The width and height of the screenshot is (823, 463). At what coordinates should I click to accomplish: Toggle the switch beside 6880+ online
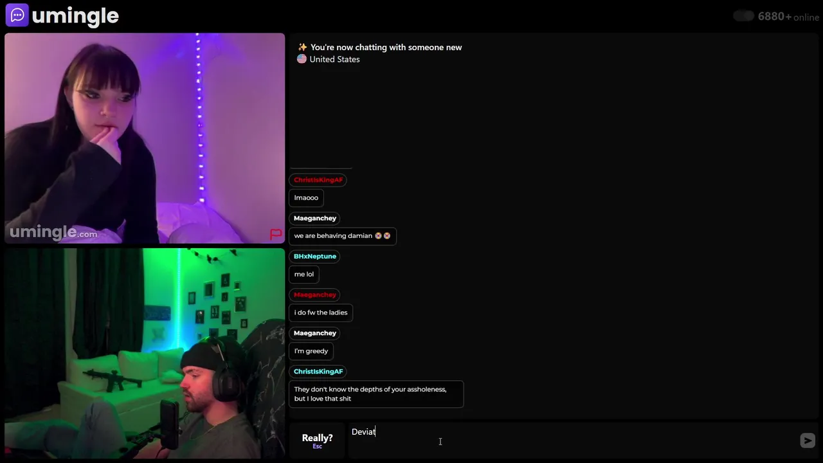click(743, 16)
